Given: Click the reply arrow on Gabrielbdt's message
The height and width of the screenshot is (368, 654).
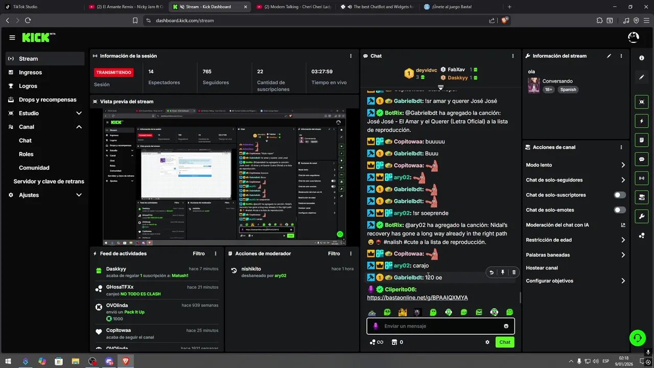Looking at the screenshot, I should (492, 272).
